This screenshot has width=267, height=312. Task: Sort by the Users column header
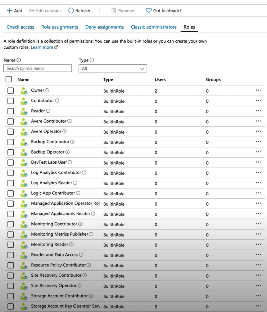pyautogui.click(x=160, y=80)
